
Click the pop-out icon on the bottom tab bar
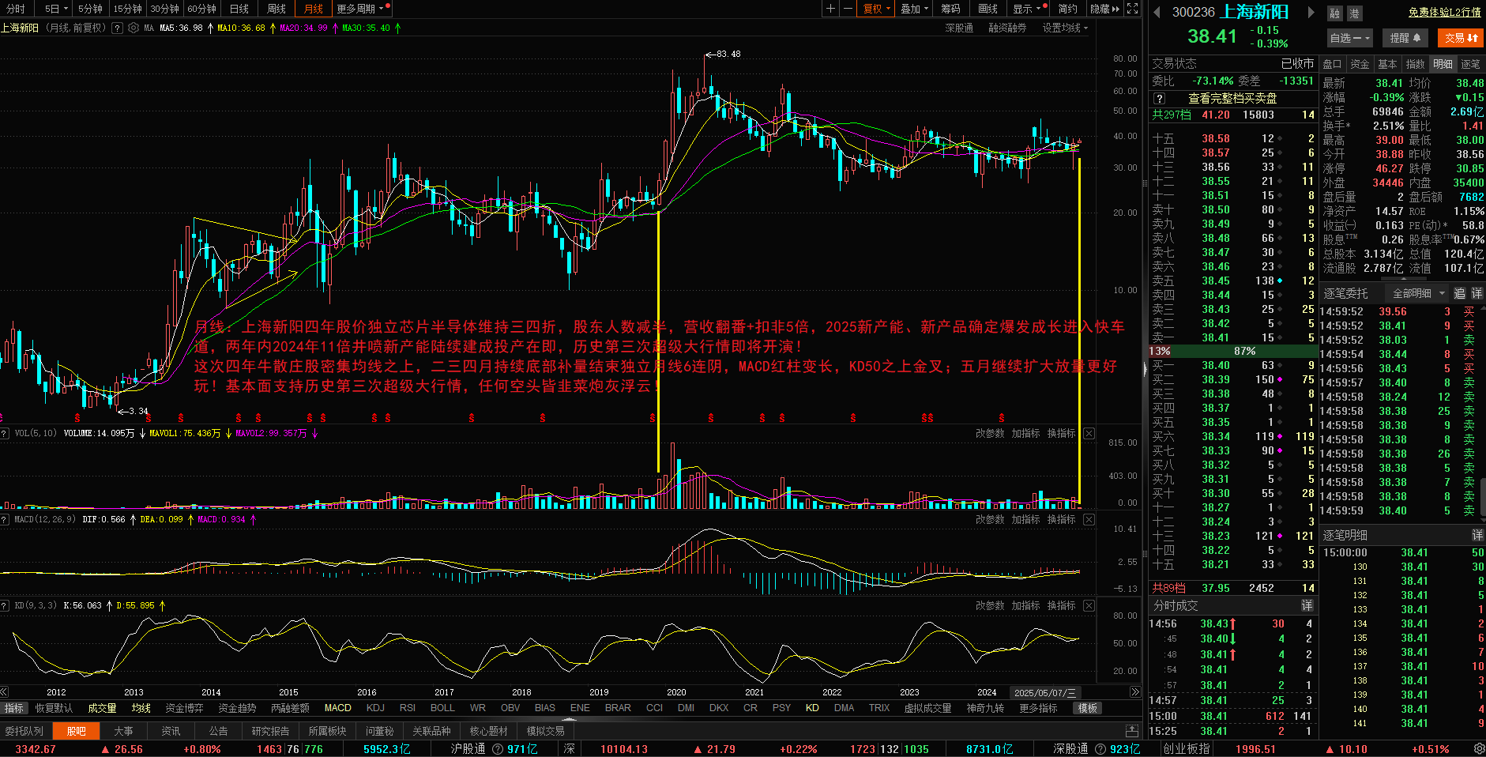[x=1131, y=731]
